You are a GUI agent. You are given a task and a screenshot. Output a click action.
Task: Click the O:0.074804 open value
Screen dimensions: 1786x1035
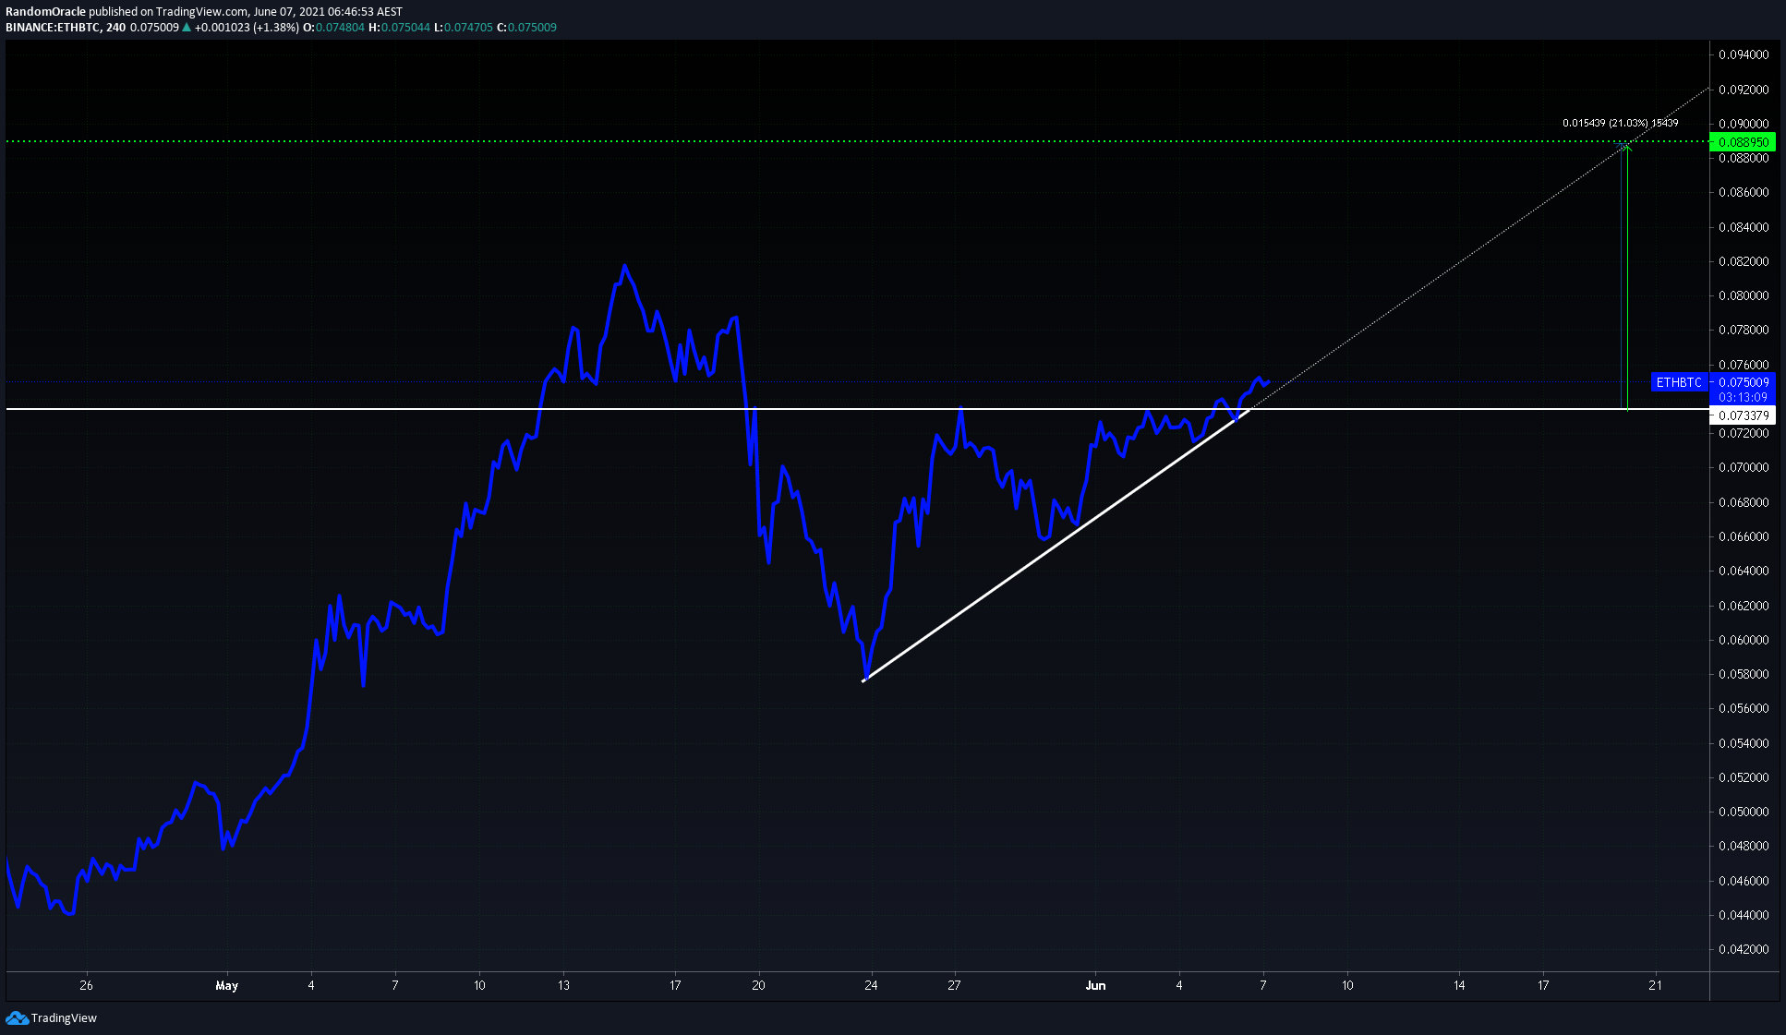point(333,28)
